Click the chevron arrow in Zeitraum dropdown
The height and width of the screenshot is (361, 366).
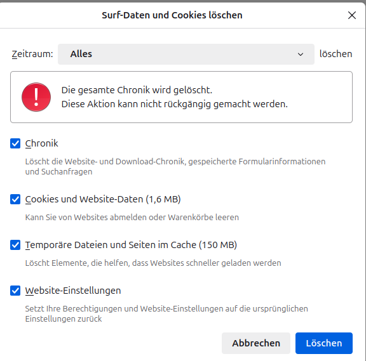tap(301, 55)
